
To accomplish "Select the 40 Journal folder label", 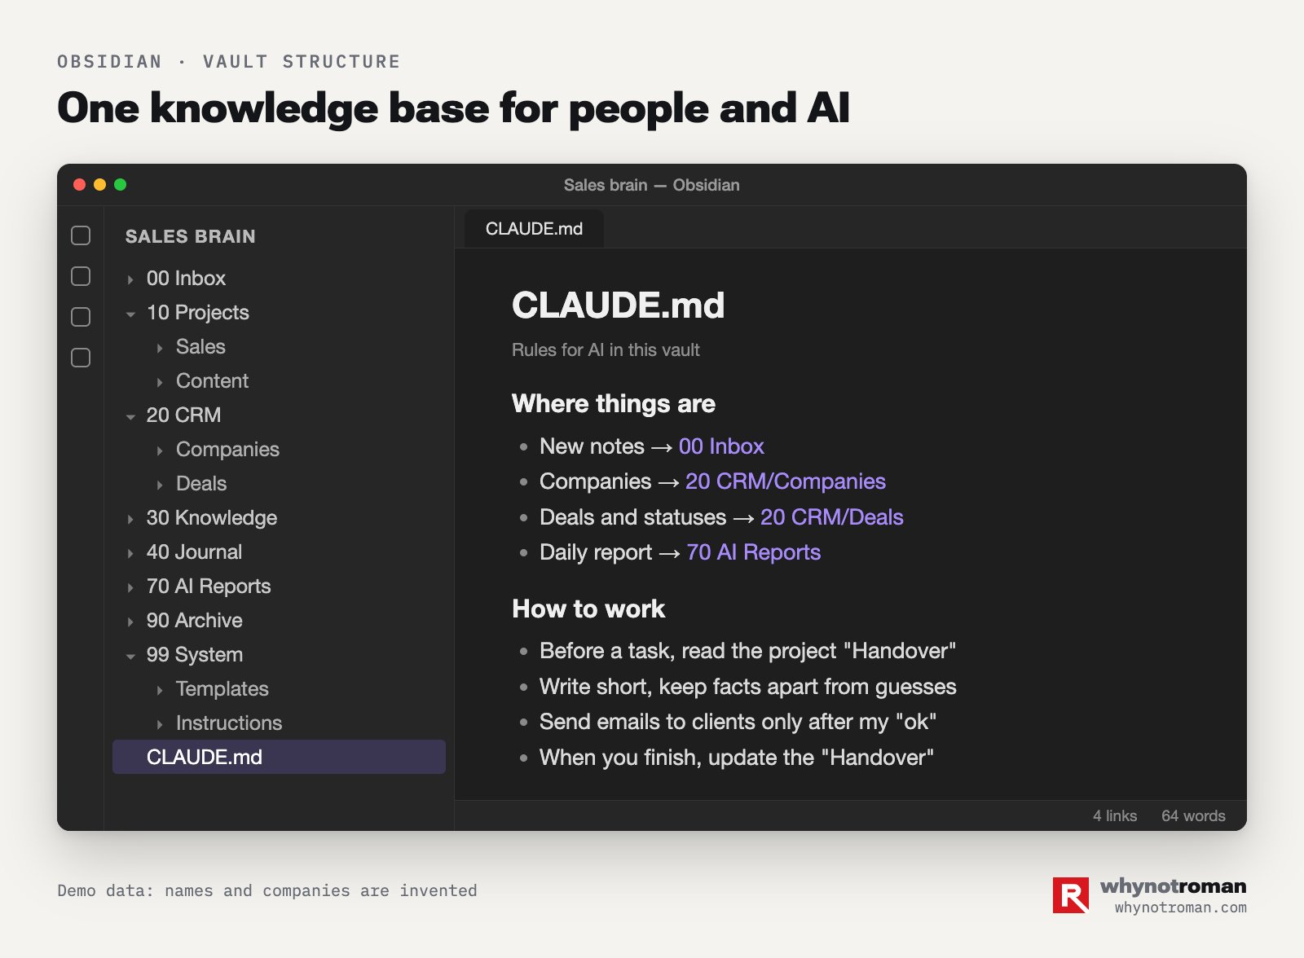I will click(x=194, y=552).
